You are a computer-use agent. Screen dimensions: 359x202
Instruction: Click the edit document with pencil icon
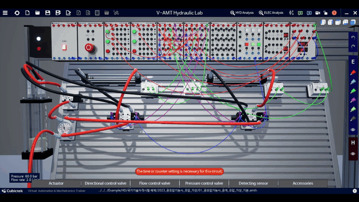coord(68,13)
